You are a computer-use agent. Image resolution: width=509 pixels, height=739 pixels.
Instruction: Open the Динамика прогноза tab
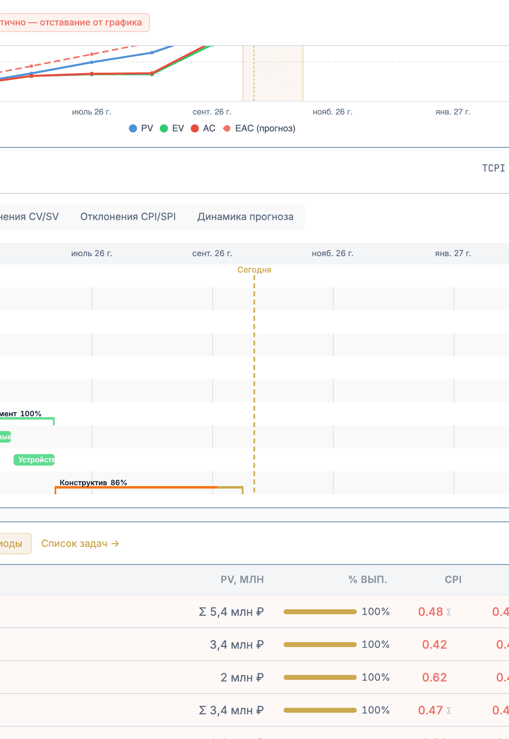(x=245, y=217)
